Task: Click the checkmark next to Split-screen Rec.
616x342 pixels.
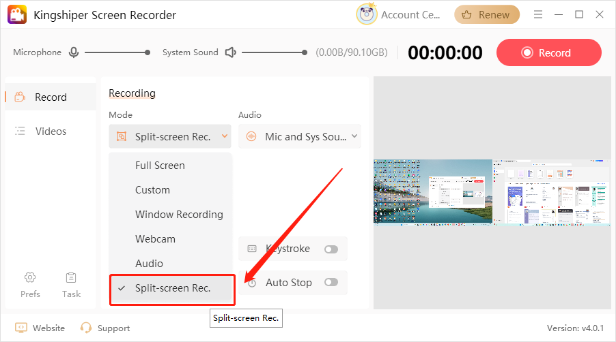Action: pyautogui.click(x=122, y=288)
